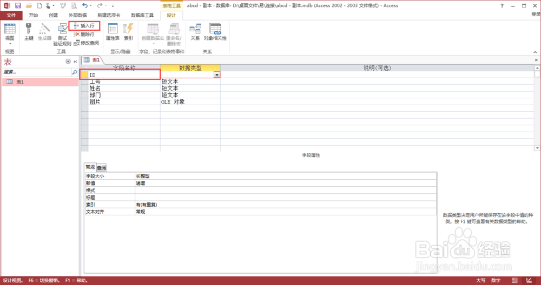The image size is (541, 285).
Task: Click 对象相关性 (Object Dependencies)
Action: click(215, 32)
